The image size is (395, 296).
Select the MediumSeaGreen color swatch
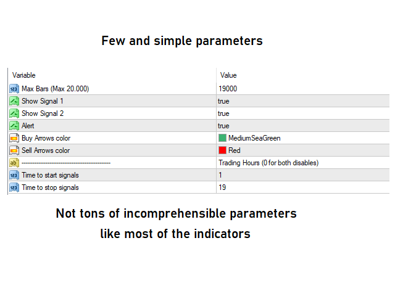click(x=222, y=138)
